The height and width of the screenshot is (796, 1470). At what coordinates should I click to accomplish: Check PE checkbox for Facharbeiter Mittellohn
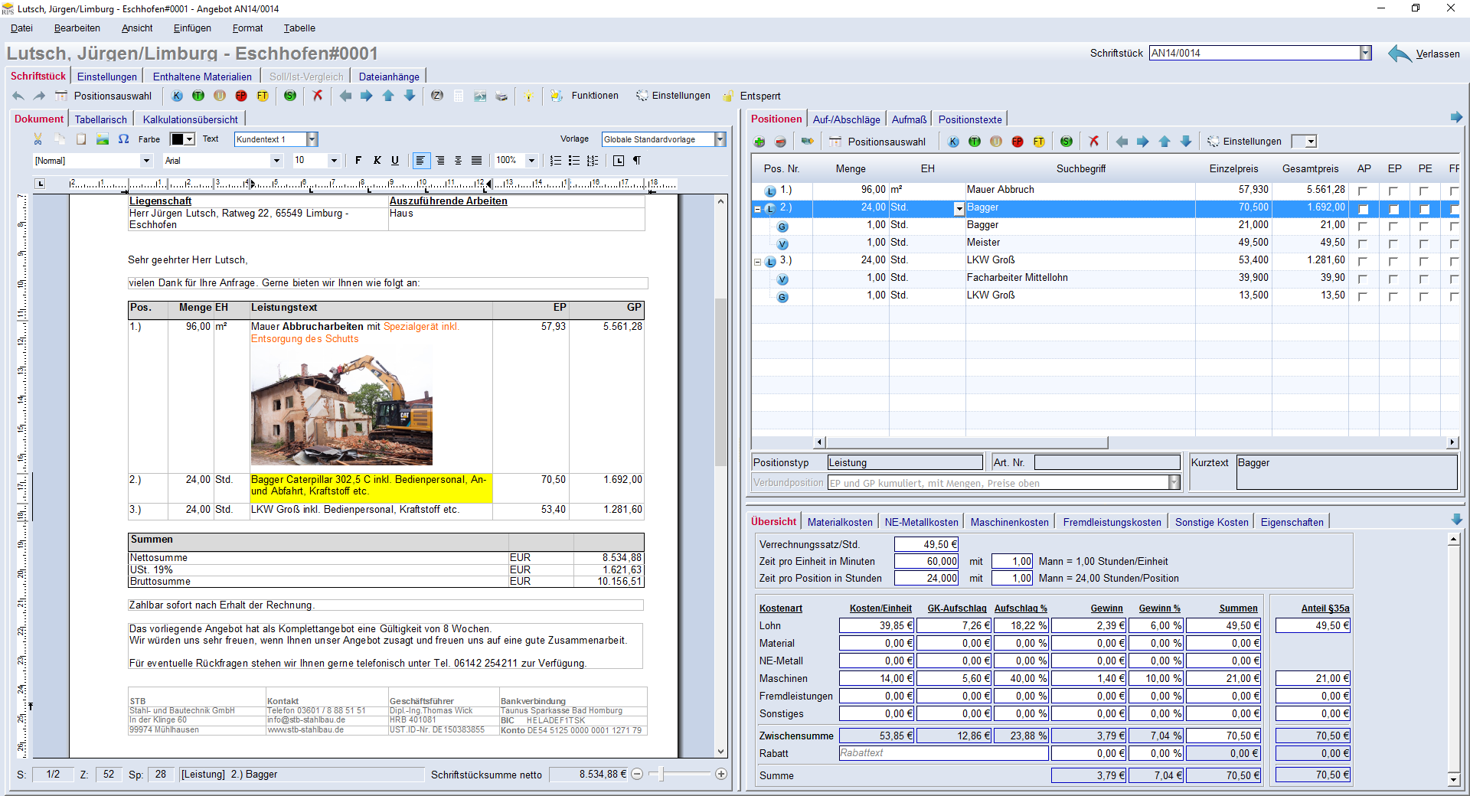pos(1424,279)
